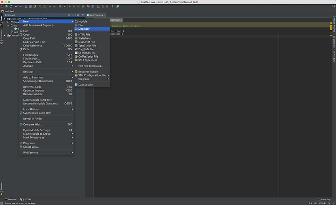Expand the External Libraries node
The width and height of the screenshot is (336, 205).
5,35
